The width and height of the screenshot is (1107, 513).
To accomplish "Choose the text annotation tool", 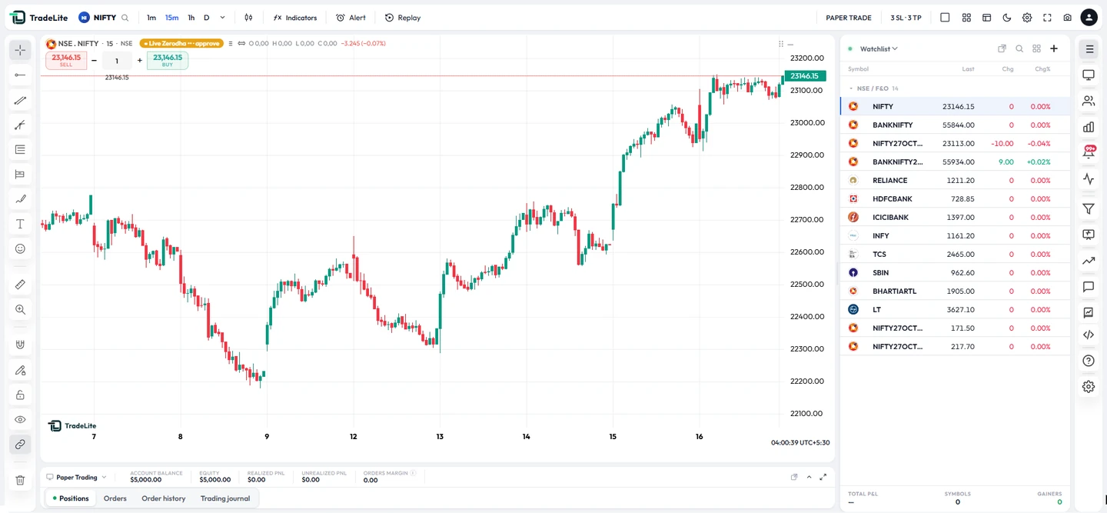I will (20, 224).
